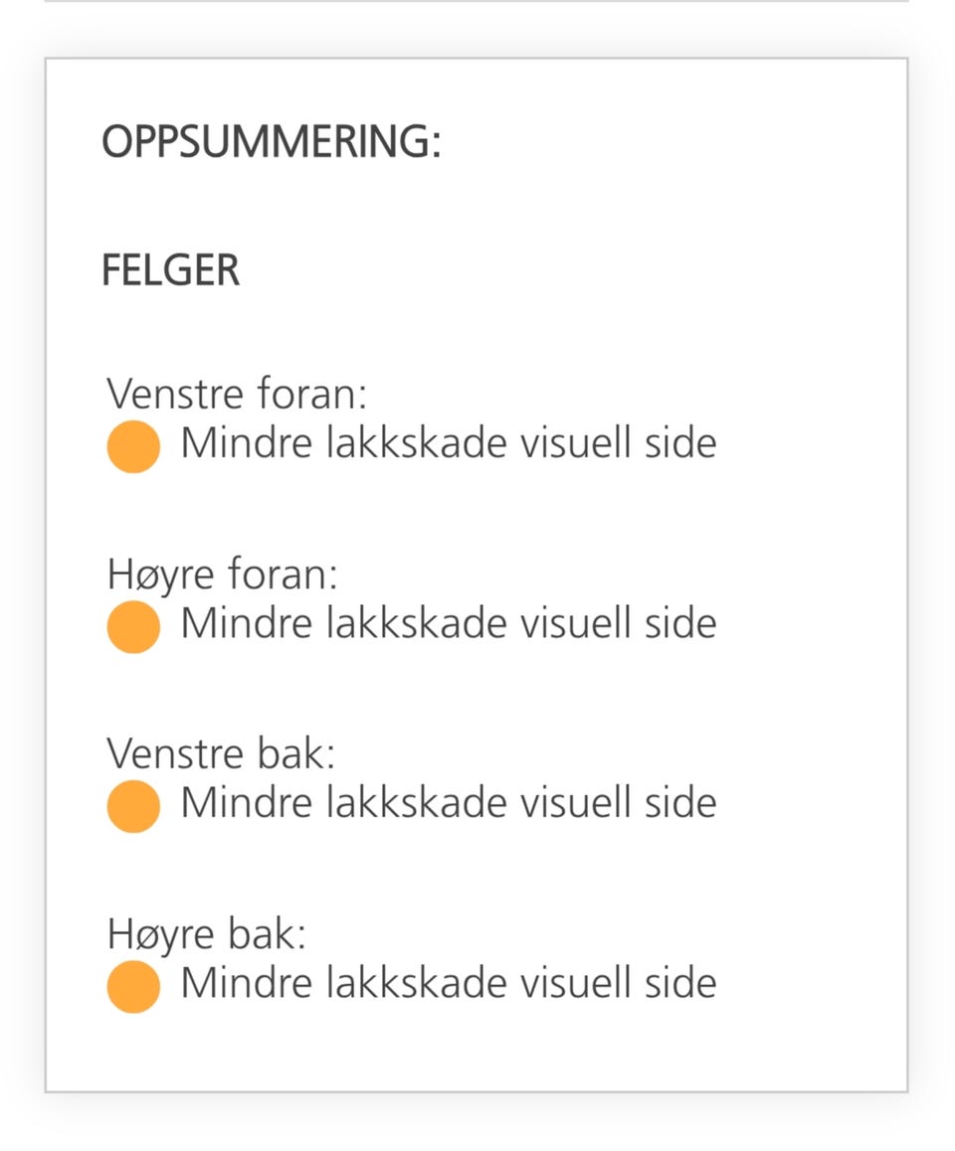955x1151 pixels.
Task: Click the orange status dot under Venstre foran
Action: [x=133, y=446]
